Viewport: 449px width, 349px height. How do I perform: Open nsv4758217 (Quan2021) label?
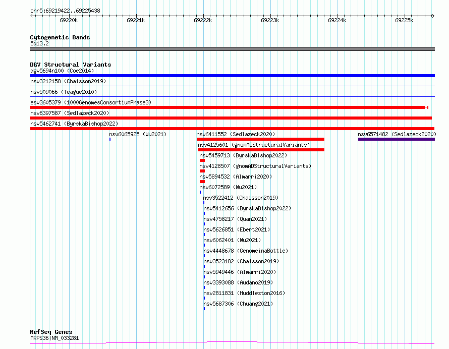pos(235,219)
